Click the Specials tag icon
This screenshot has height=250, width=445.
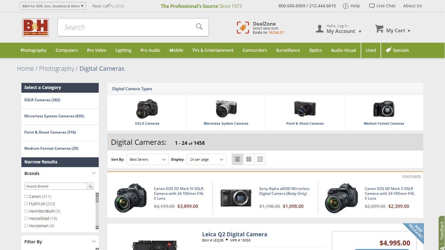click(x=389, y=50)
